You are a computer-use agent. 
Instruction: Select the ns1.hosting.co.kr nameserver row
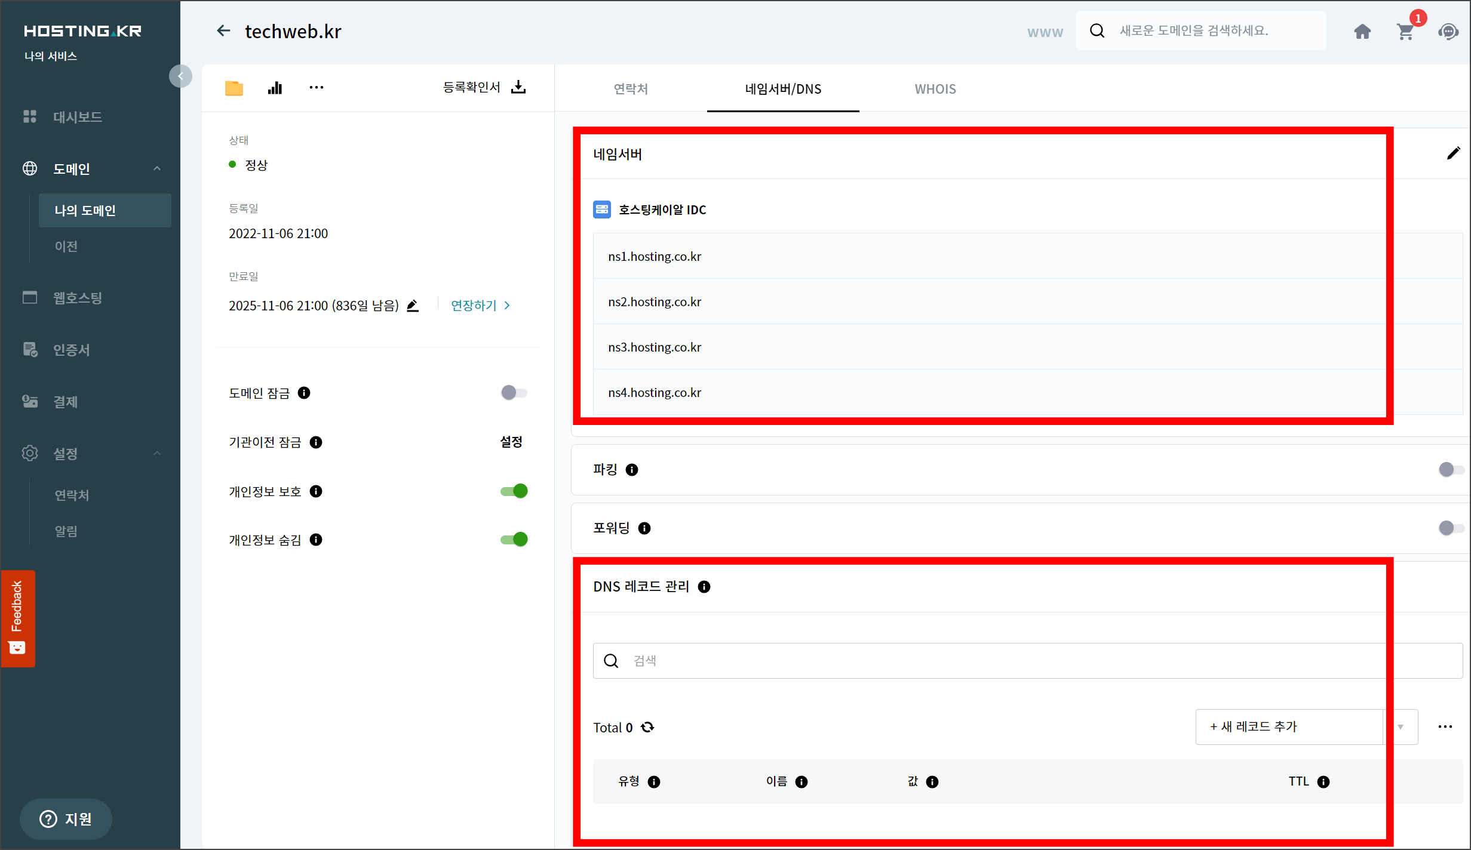(x=1028, y=256)
